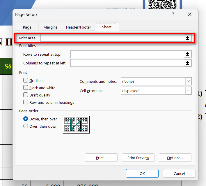Switch to the Margins tab
Viewport: 206px width, 186px height.
(50, 27)
